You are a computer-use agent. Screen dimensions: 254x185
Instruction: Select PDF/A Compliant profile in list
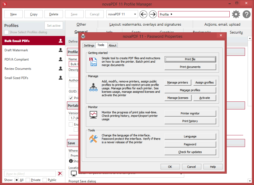click(17, 59)
